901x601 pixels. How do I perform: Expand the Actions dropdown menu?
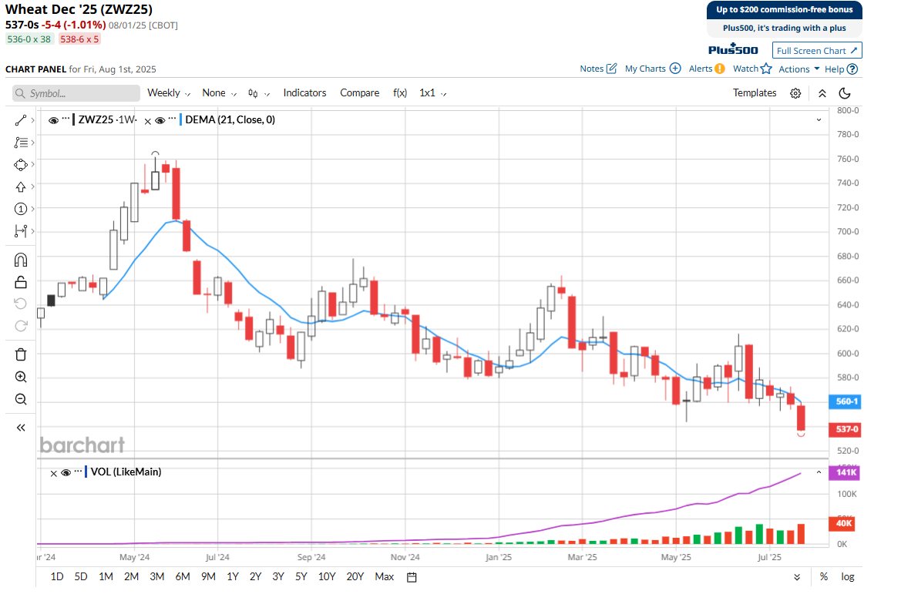798,69
